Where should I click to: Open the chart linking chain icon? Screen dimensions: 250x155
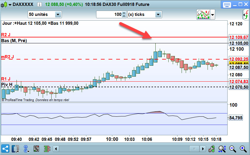(26, 149)
